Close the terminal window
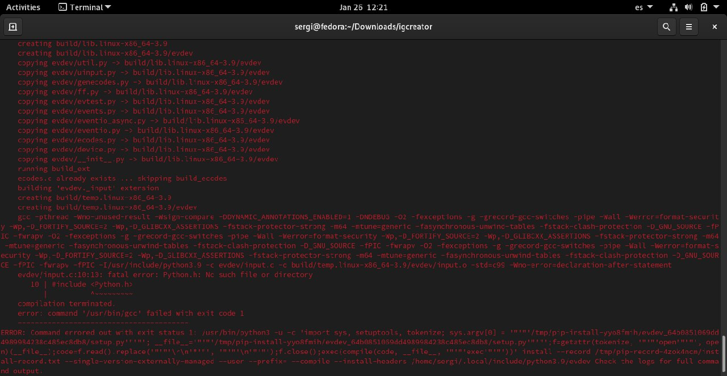 tap(714, 26)
